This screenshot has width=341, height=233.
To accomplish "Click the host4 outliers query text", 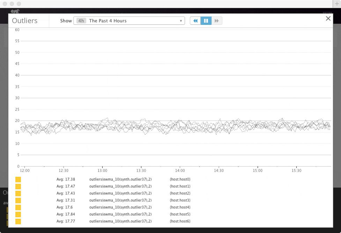I will 120,207.
